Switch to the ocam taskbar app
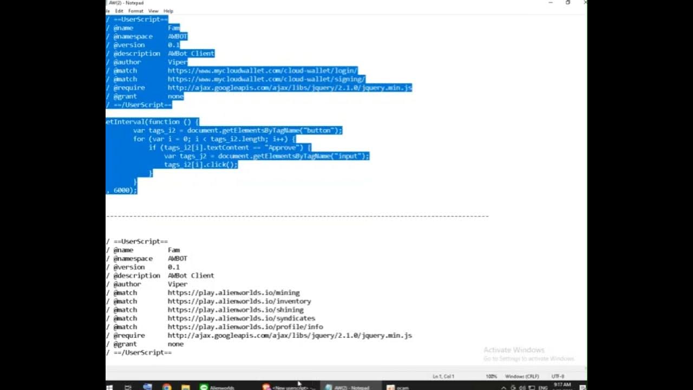Viewport: 693px width, 390px height. (398, 387)
